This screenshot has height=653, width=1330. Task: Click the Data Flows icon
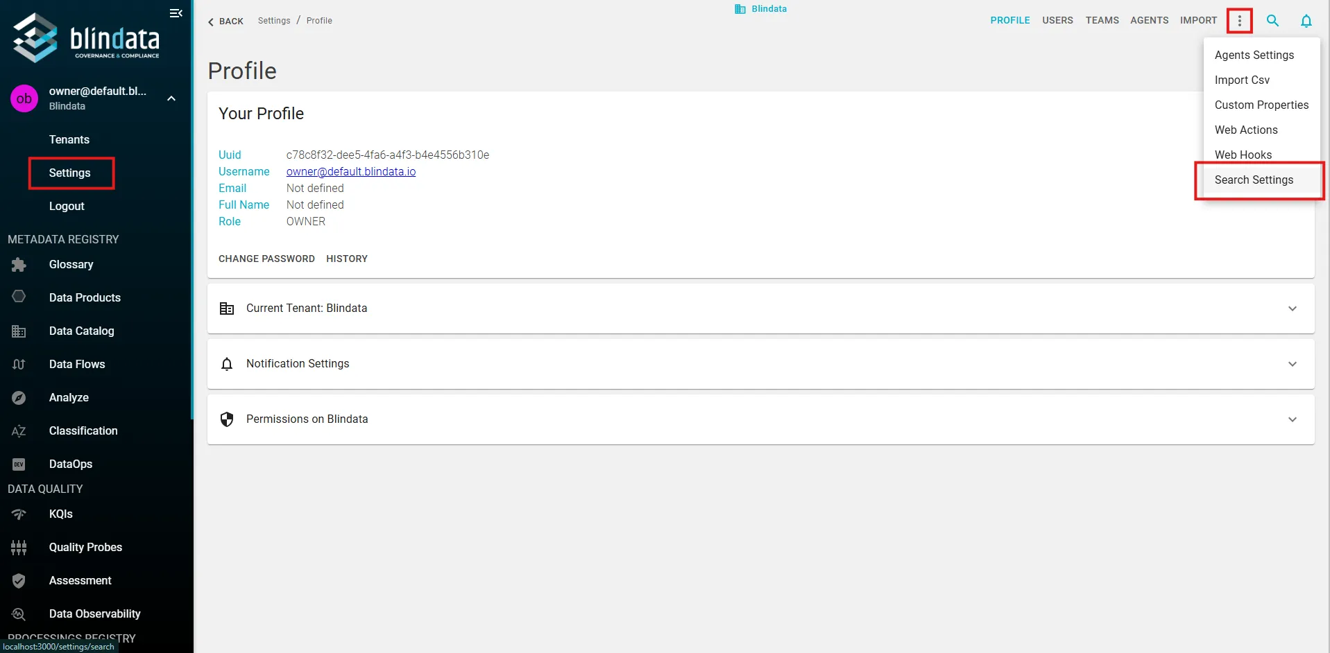point(19,364)
